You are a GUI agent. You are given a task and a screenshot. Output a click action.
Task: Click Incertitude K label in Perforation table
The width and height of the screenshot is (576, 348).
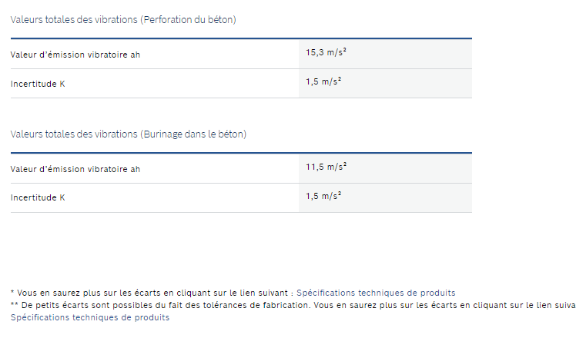[x=38, y=84]
